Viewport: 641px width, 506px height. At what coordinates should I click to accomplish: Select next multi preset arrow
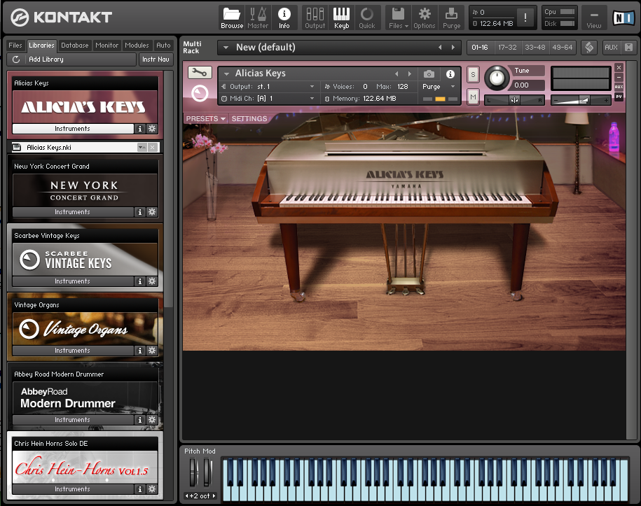453,48
